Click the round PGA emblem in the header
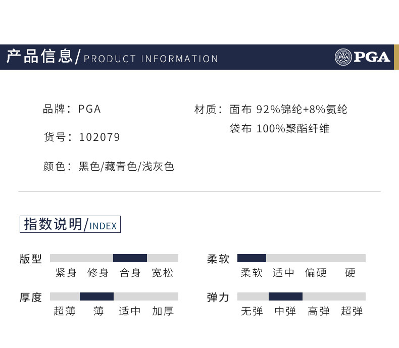The width and height of the screenshot is (399, 348). tap(343, 57)
